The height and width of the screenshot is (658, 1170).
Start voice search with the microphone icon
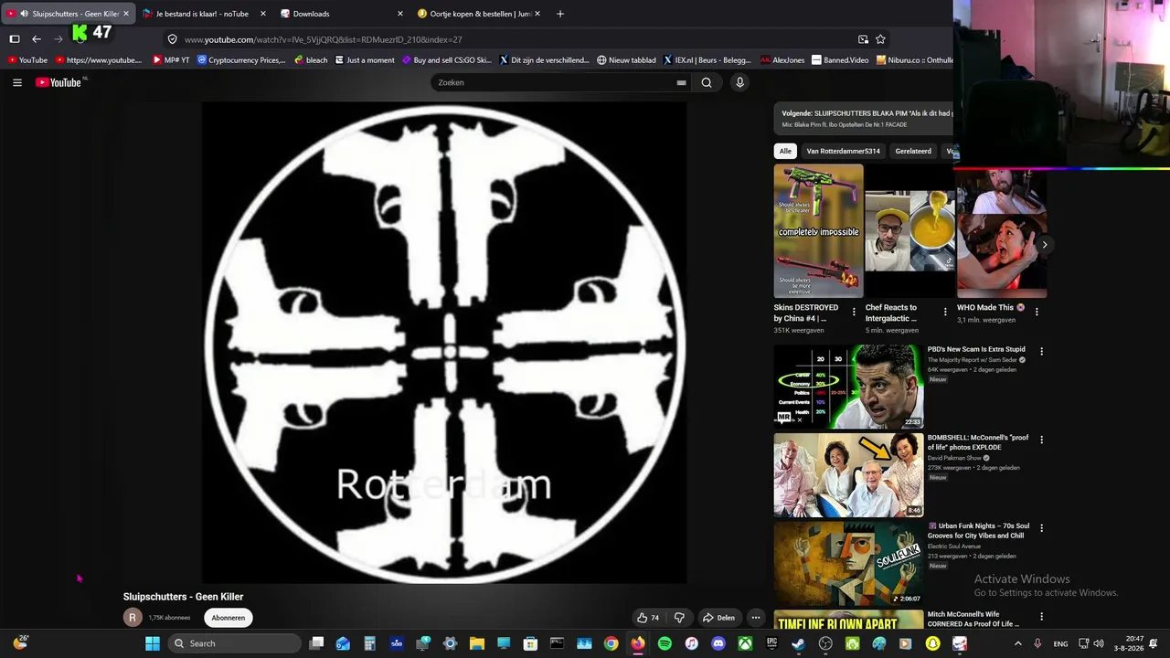pos(739,82)
